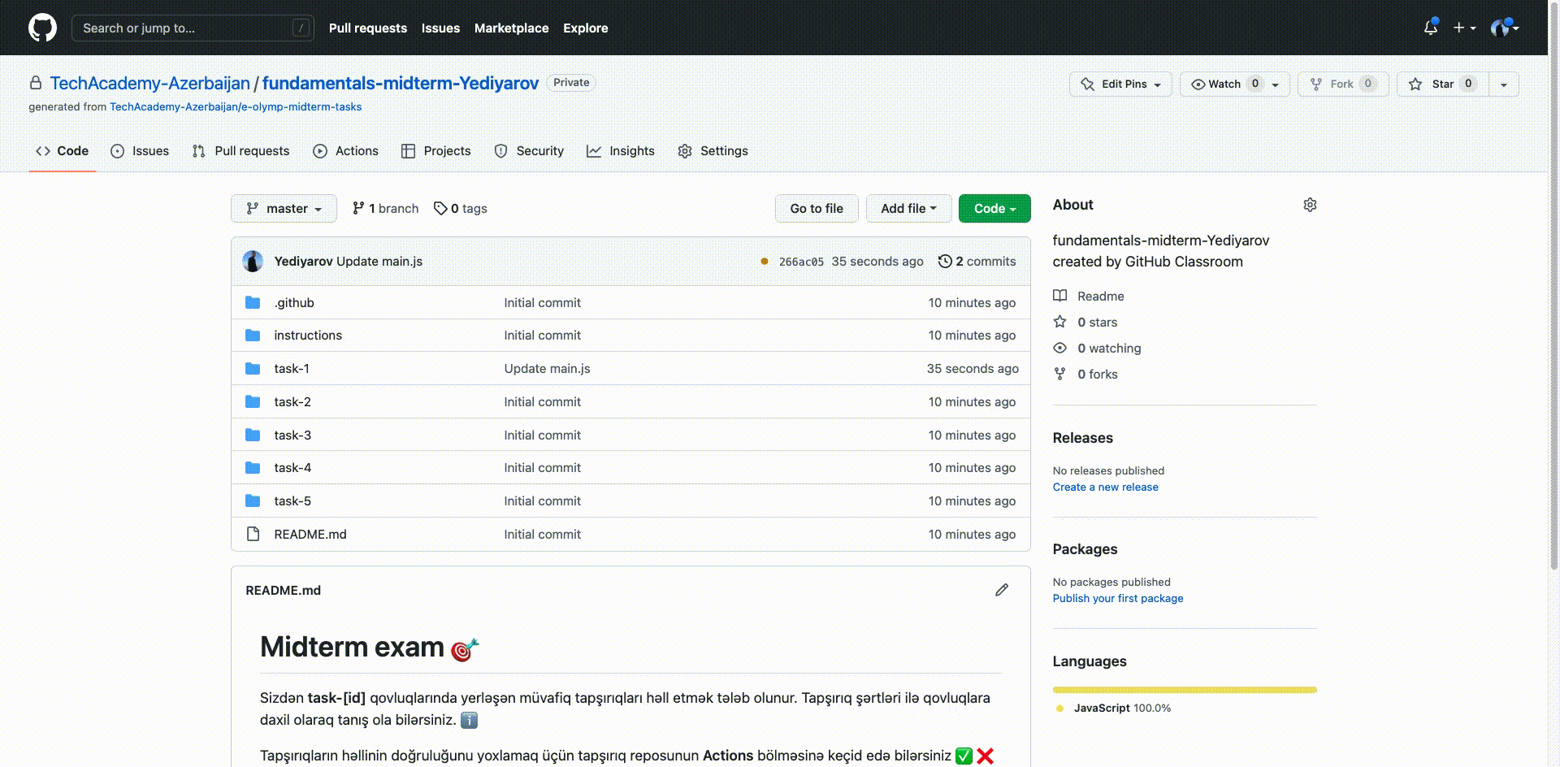Click the branch icon beside 1 branch
This screenshot has height=767, width=1560.
[x=358, y=208]
